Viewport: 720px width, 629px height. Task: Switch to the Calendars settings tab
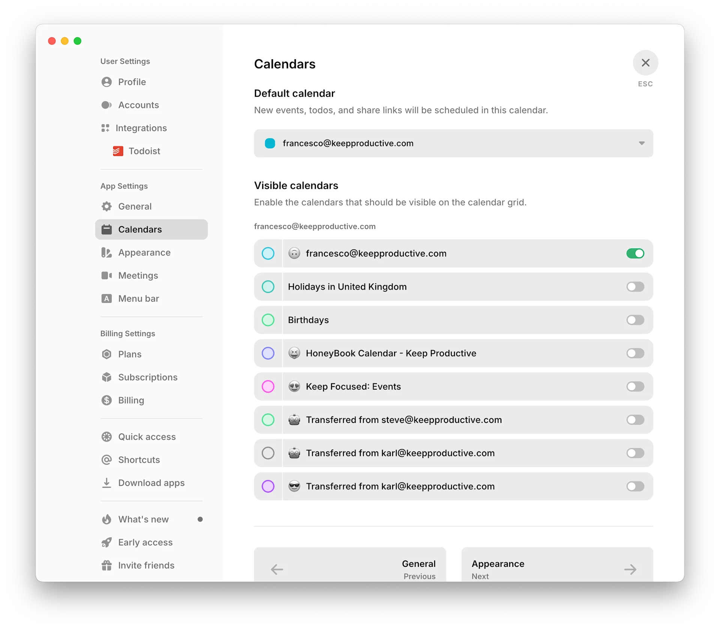pos(139,229)
